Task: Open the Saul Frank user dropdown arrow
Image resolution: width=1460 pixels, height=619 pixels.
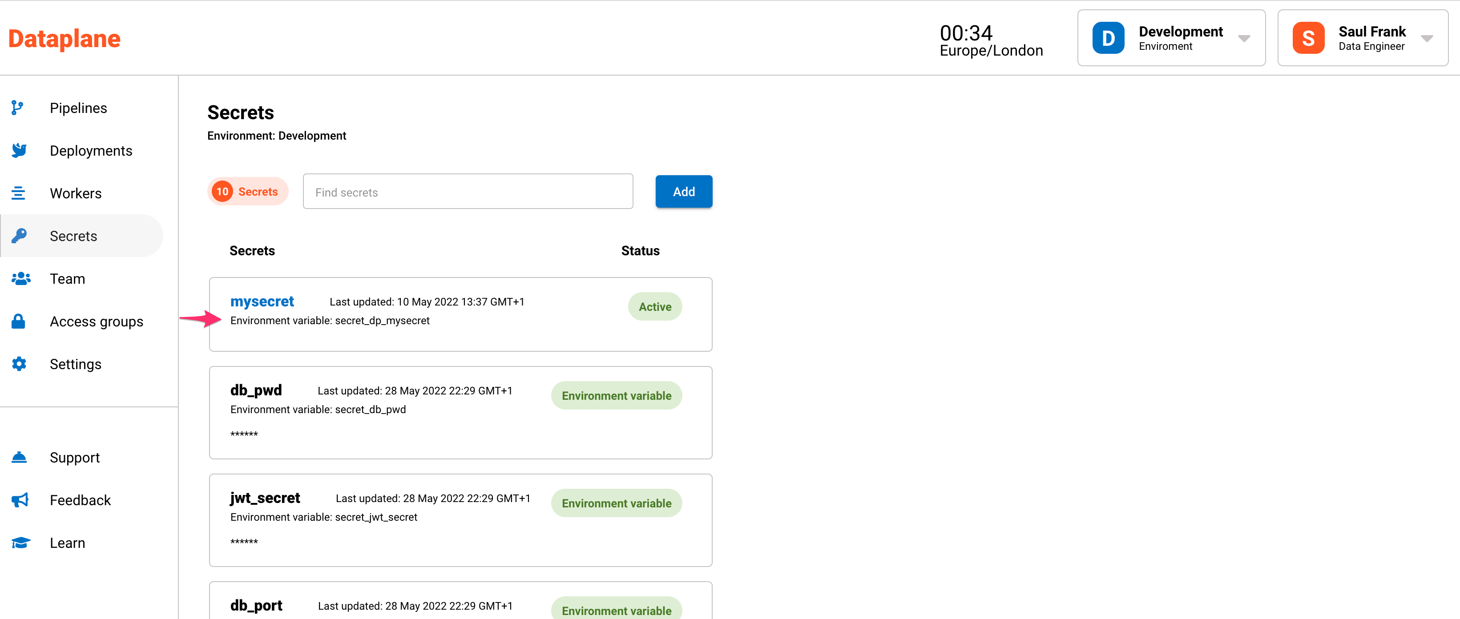Action: (1427, 39)
